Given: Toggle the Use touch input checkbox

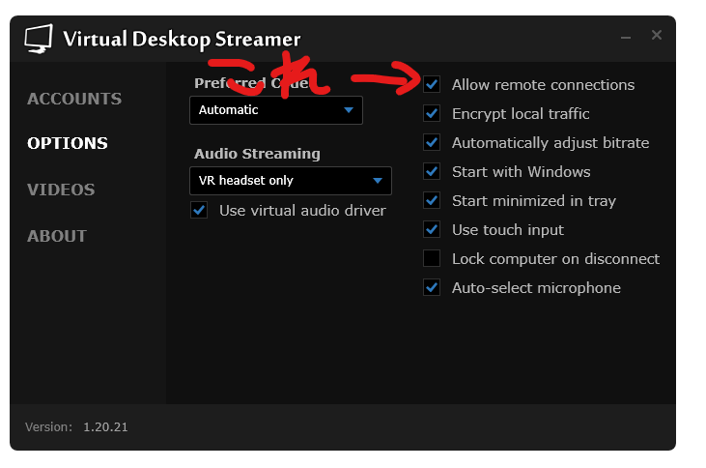Looking at the screenshot, I should [x=432, y=229].
